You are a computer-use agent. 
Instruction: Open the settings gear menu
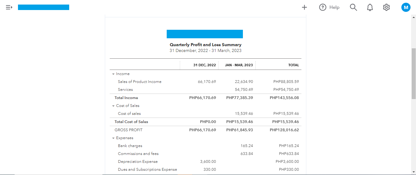(x=386, y=7)
